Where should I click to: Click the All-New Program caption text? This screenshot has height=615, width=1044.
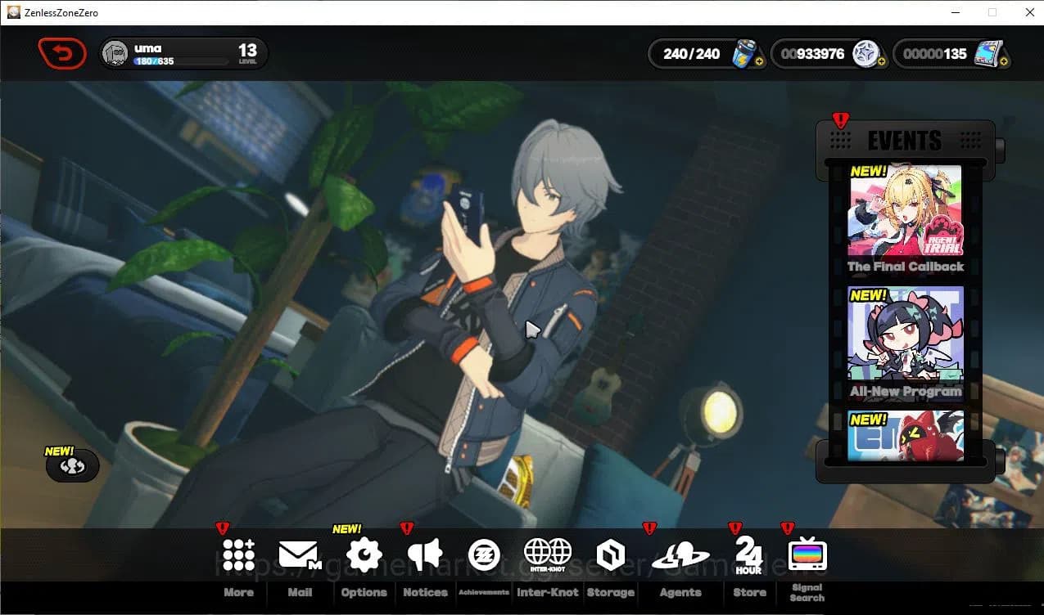(x=906, y=391)
